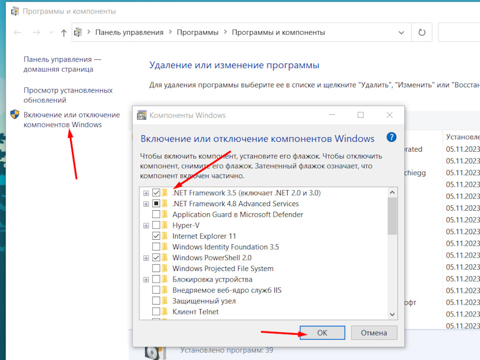Click the Forward arrow navigation icon
This screenshot has height=360, width=480.
point(36,32)
